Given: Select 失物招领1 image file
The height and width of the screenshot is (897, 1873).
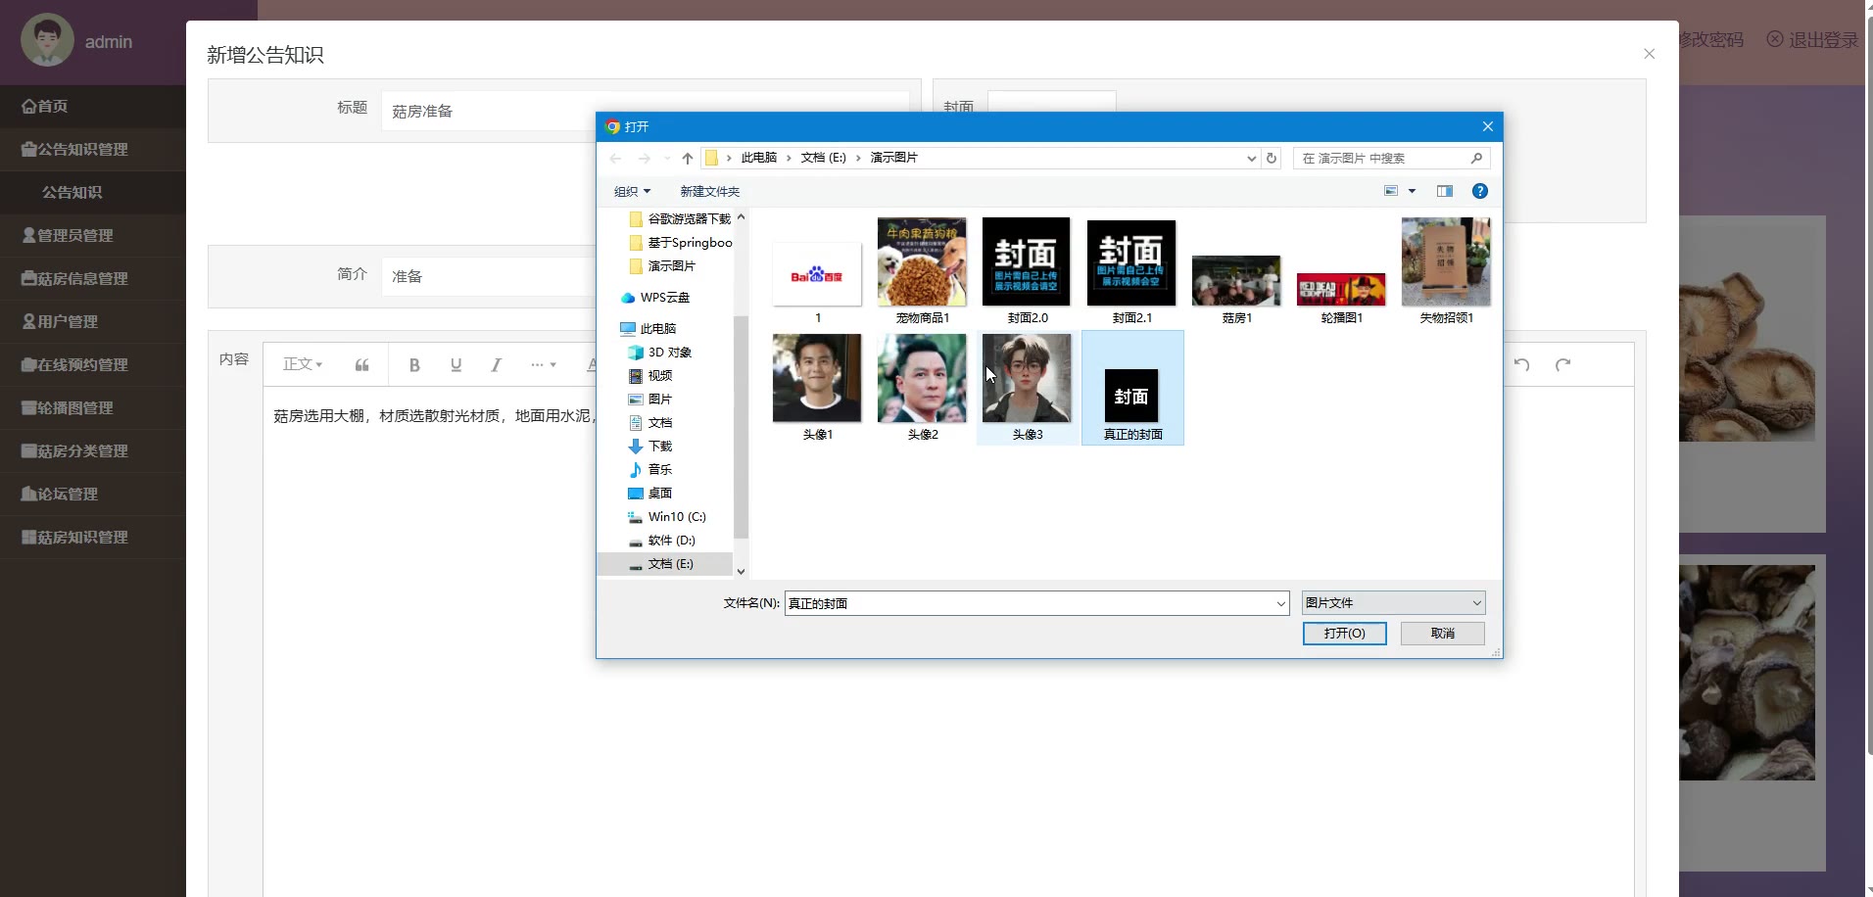Looking at the screenshot, I should point(1446,271).
